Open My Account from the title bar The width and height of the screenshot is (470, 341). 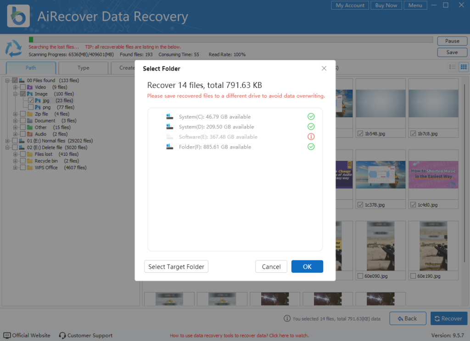tap(350, 5)
